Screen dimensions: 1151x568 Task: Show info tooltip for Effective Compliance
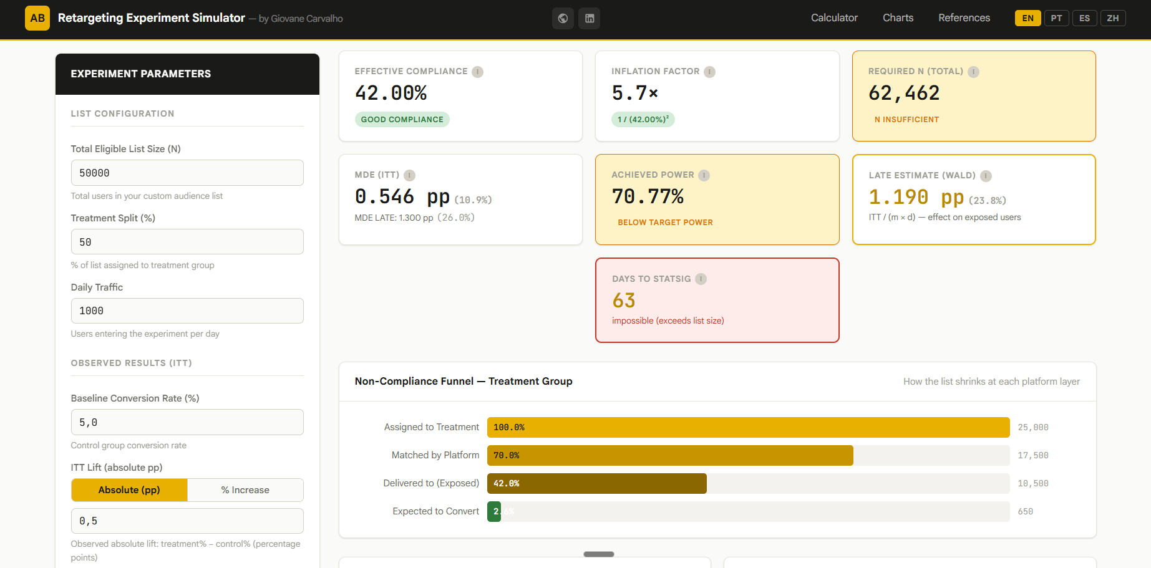pyautogui.click(x=478, y=72)
